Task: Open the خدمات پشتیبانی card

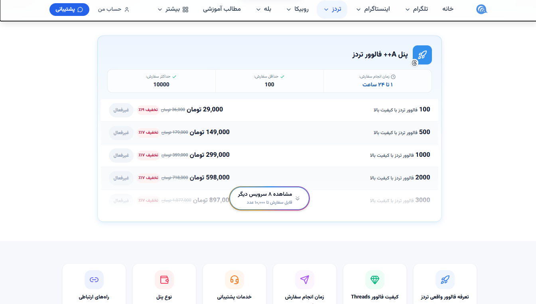Action: [x=235, y=284]
